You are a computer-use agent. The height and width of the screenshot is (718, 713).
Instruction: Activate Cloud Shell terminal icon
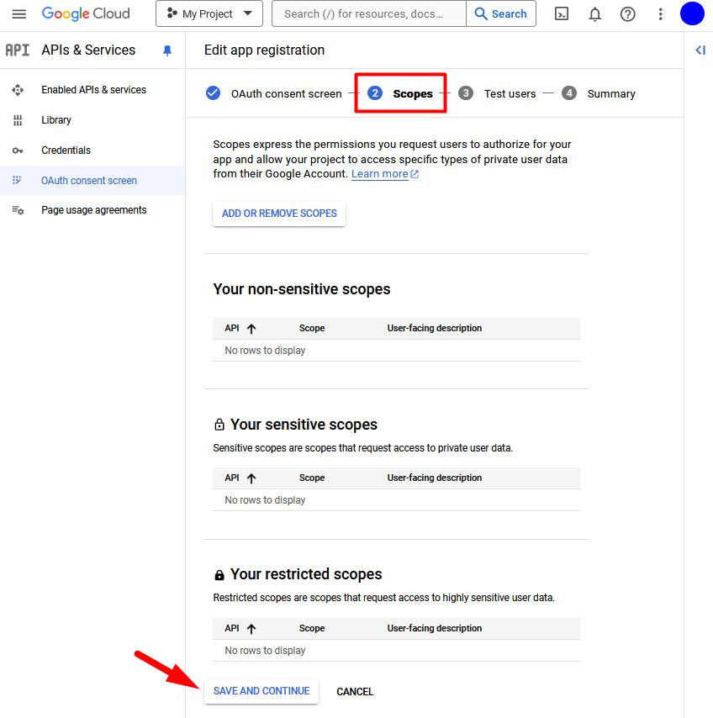tap(562, 14)
